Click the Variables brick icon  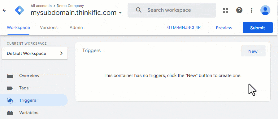tap(10, 113)
